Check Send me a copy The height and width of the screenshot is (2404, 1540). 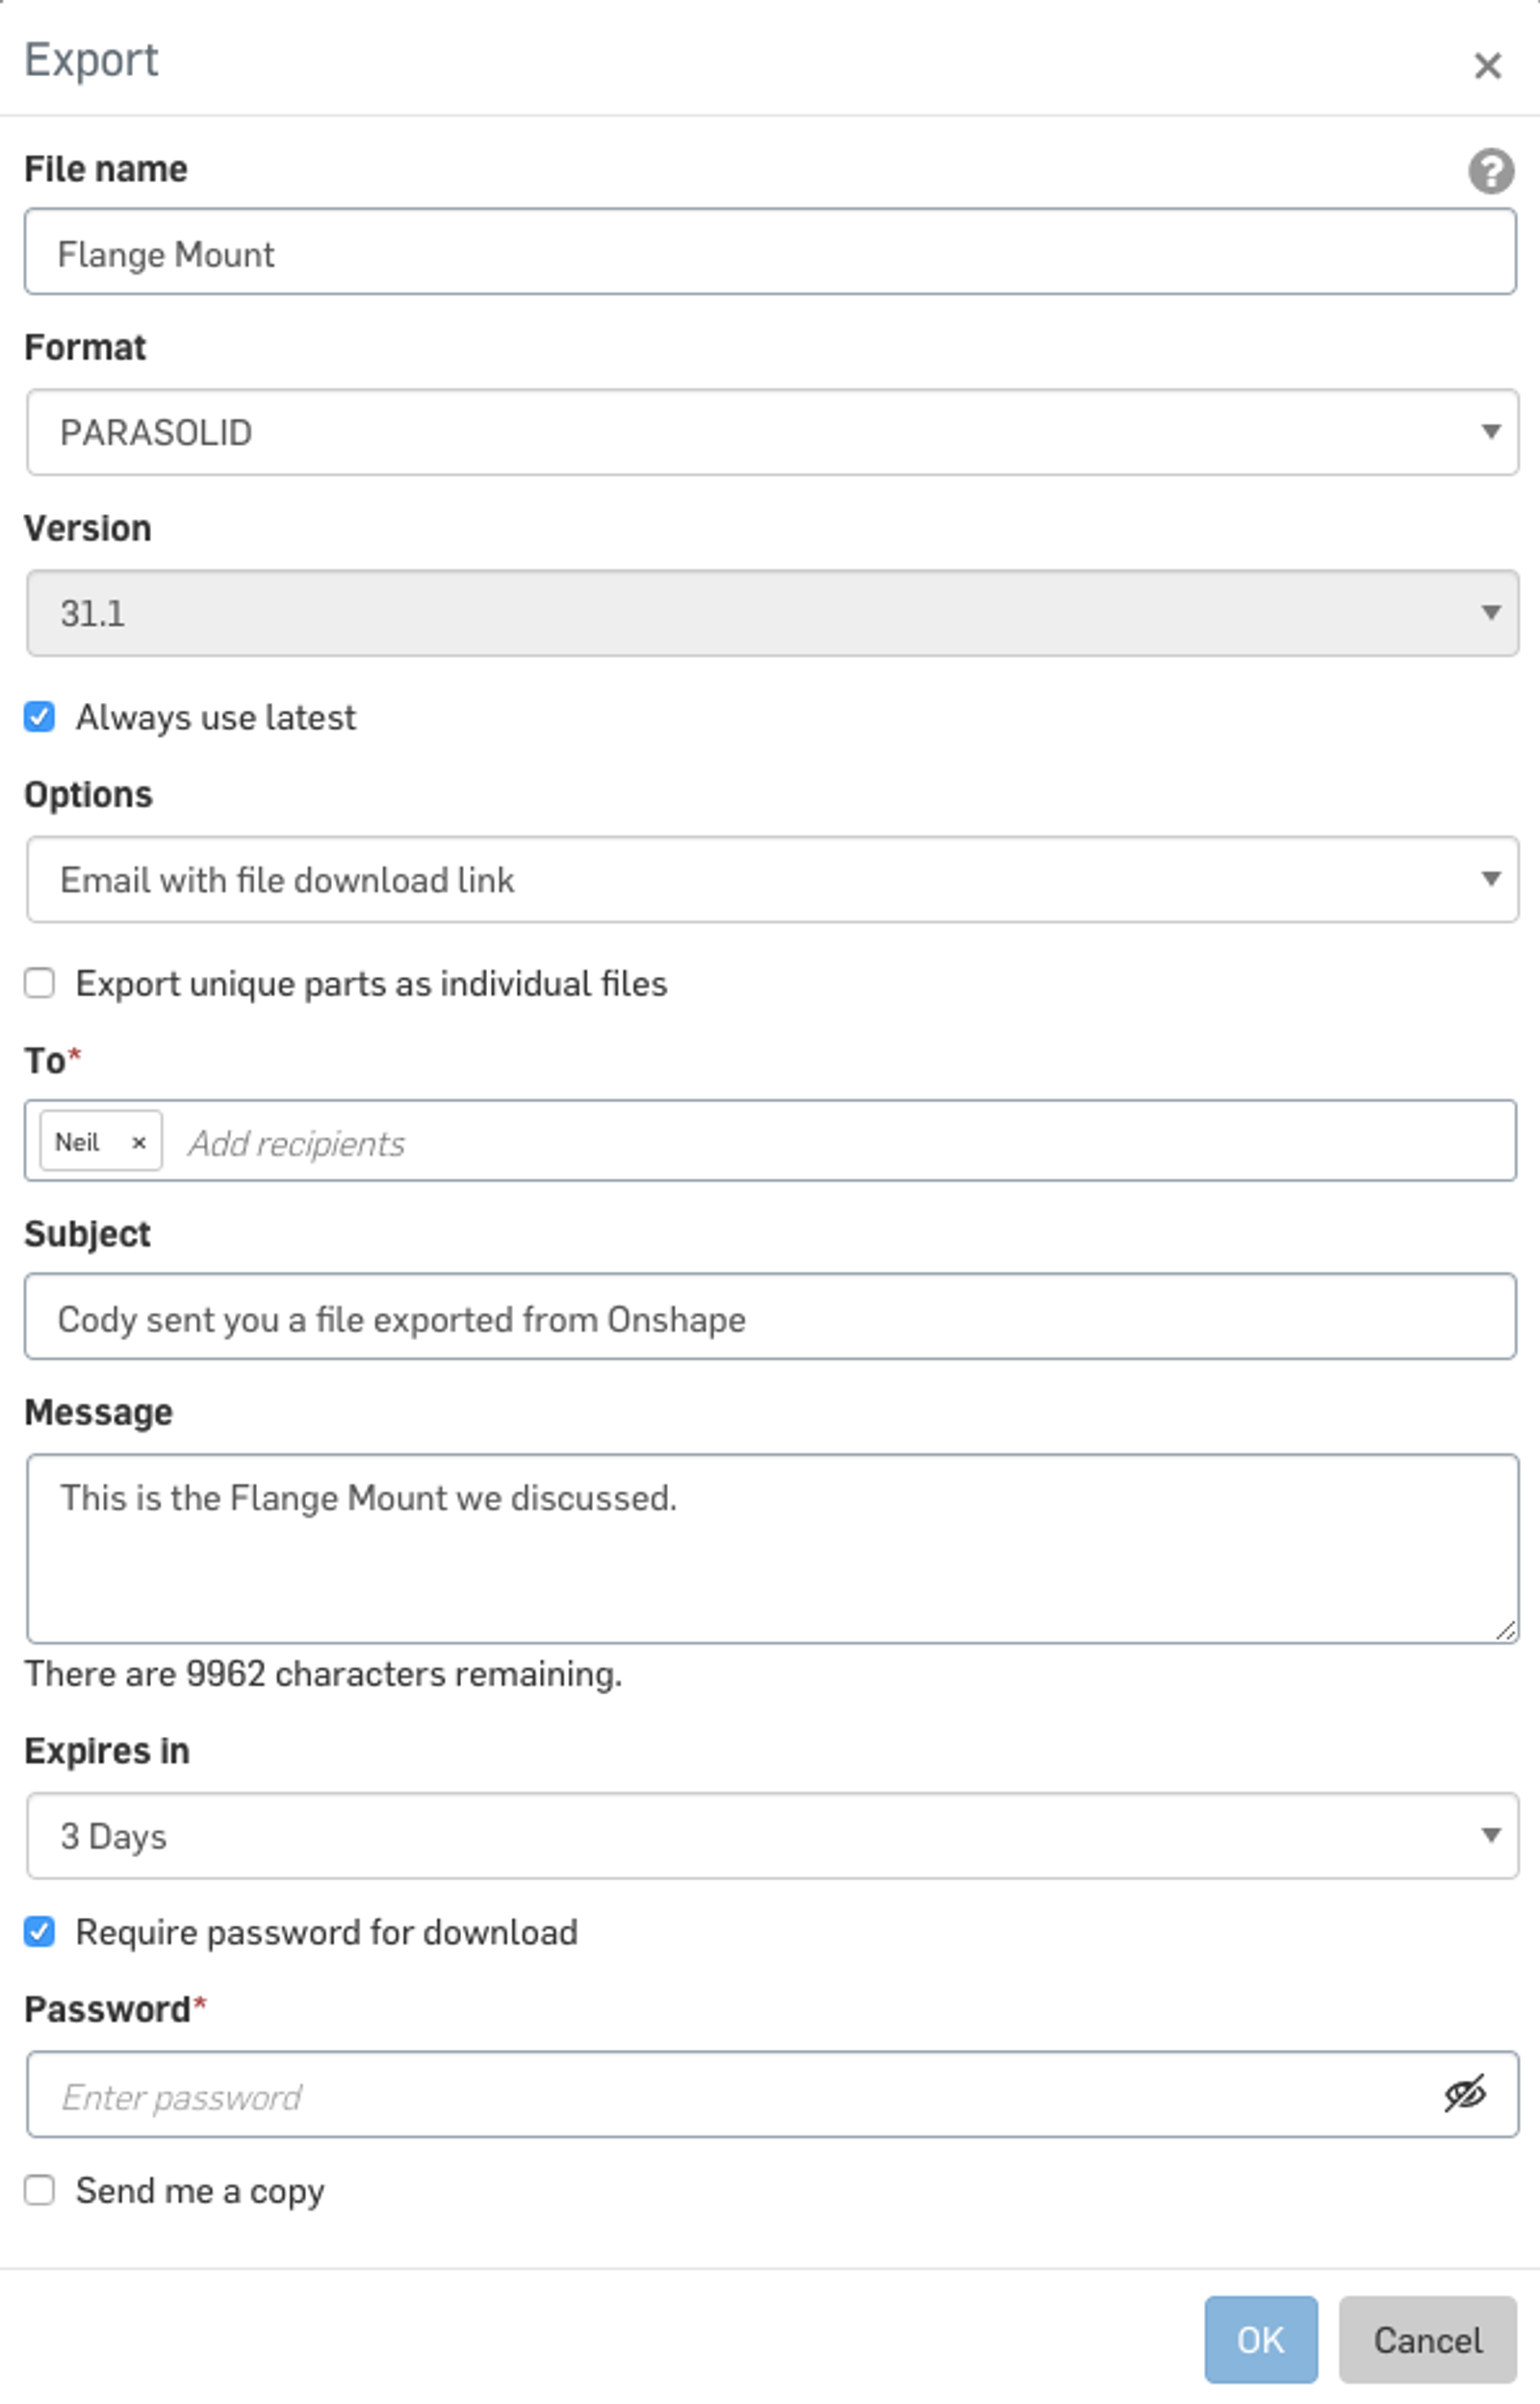click(x=40, y=2190)
